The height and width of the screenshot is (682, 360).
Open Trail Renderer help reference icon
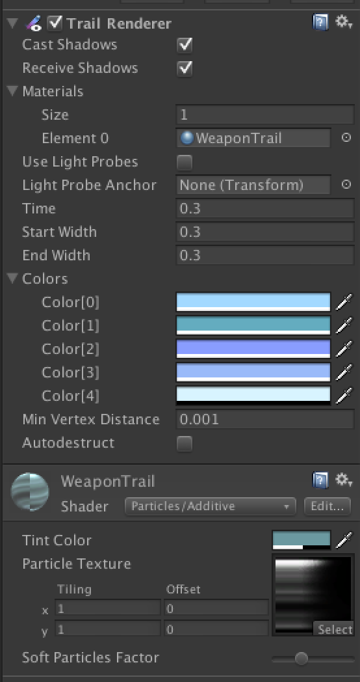tap(320, 23)
